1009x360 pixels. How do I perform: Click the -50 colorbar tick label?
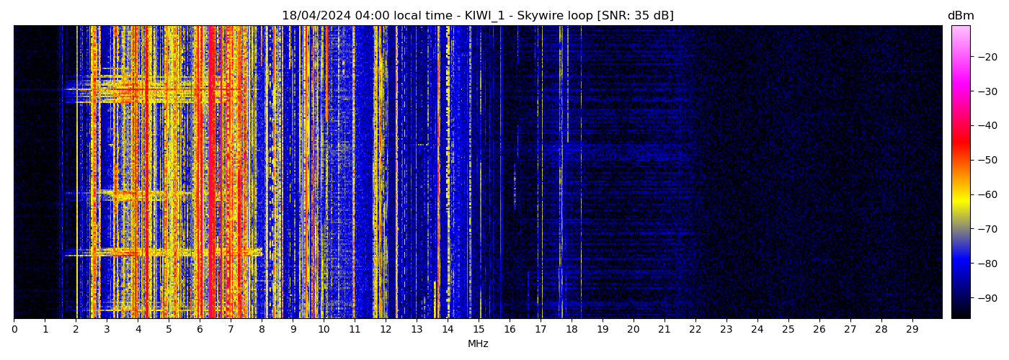[985, 160]
